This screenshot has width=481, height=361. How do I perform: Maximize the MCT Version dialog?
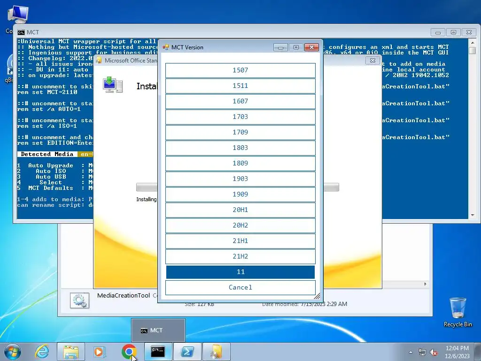(x=296, y=47)
